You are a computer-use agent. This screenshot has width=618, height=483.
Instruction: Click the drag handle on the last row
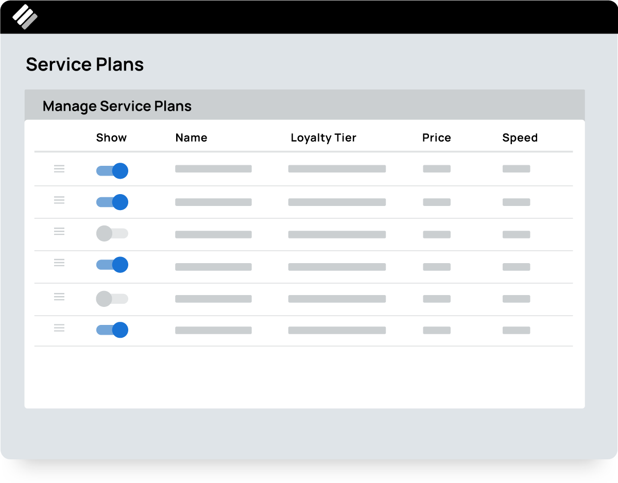coord(59,328)
